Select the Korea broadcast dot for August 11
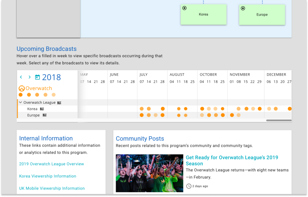308x197 pixels. [179, 109]
